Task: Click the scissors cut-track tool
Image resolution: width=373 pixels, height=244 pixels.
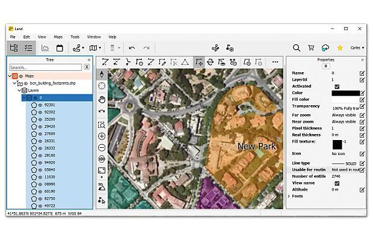Action: point(174,63)
